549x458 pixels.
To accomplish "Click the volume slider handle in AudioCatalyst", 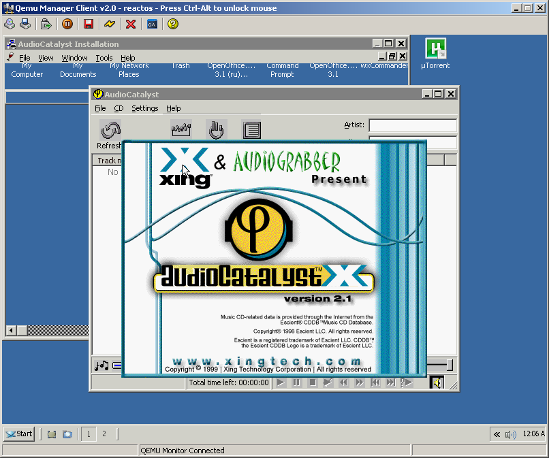I will tap(449, 365).
